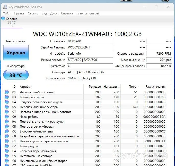The image size is (175, 166).
Task: Click status icon for attribute 05 reallocated sectors
Action: [x=7, y=107]
